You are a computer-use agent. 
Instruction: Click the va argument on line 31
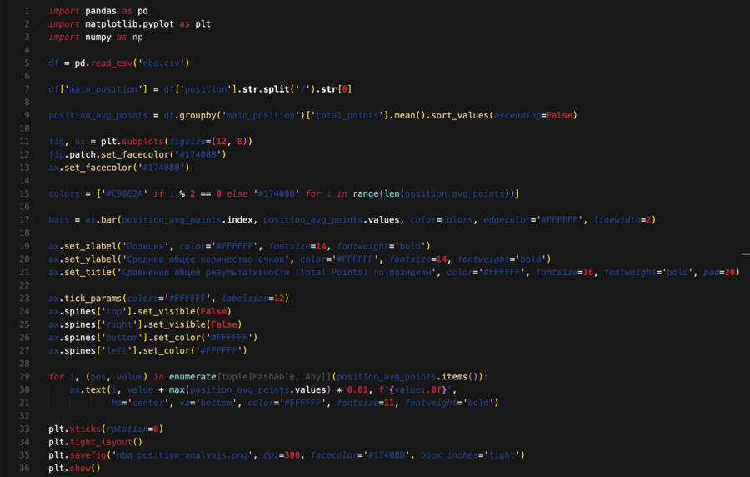pyautogui.click(x=185, y=403)
